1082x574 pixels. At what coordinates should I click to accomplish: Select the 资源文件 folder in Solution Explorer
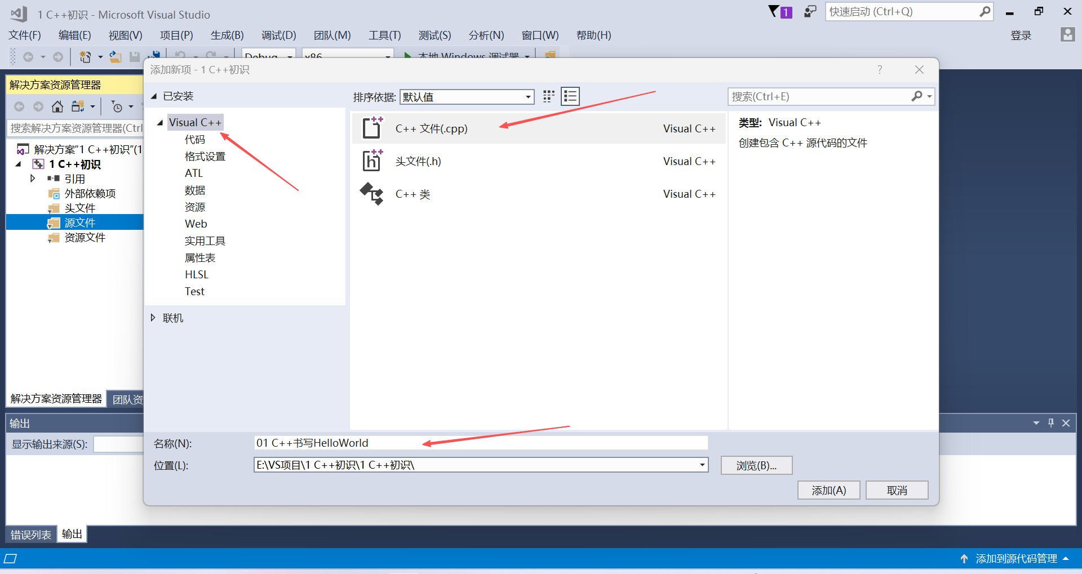(85, 237)
